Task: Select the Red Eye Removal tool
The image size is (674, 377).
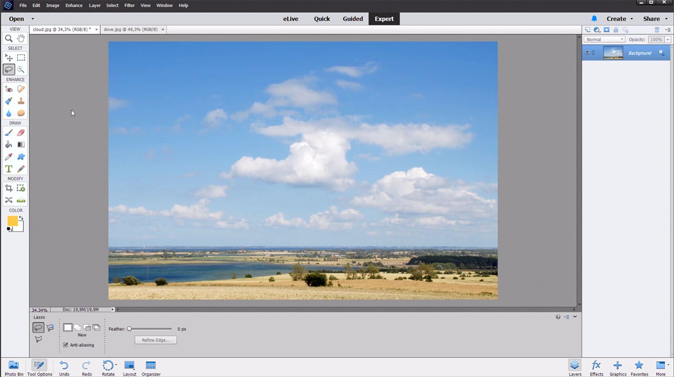Action: (9, 89)
